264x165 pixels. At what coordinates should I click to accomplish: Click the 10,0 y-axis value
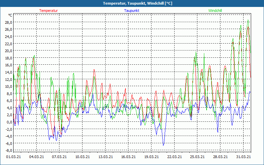[9, 86]
